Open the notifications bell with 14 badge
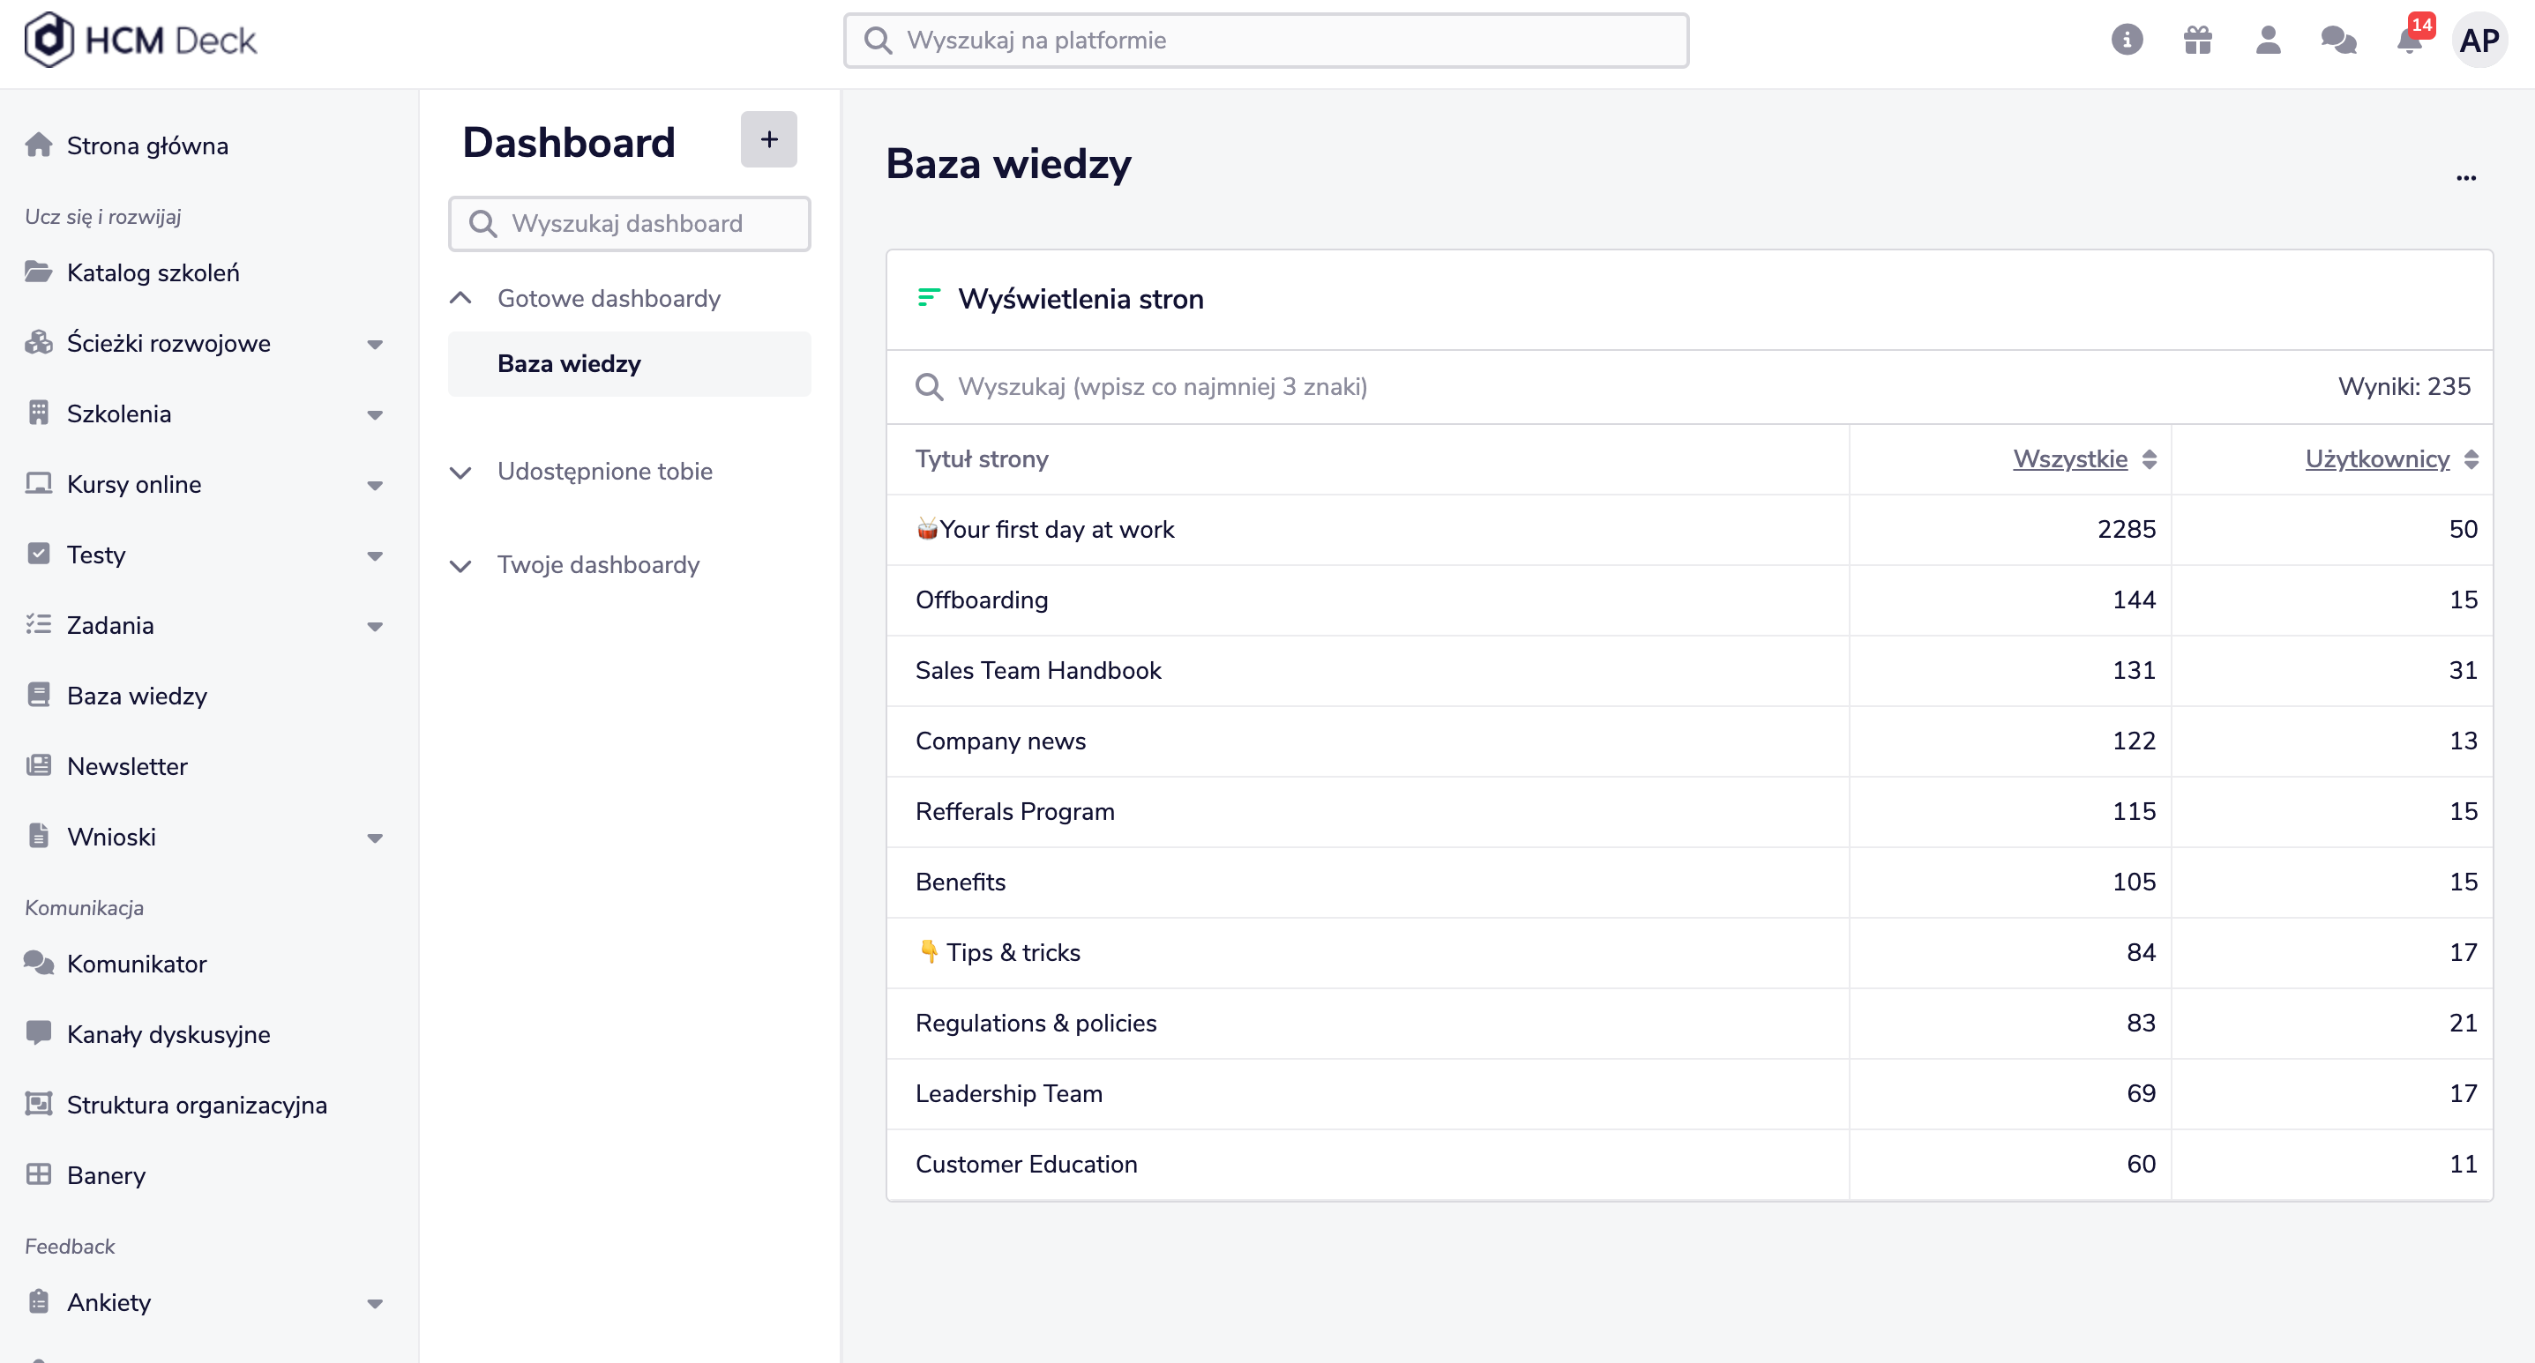The height and width of the screenshot is (1363, 2535). pos(2409,41)
